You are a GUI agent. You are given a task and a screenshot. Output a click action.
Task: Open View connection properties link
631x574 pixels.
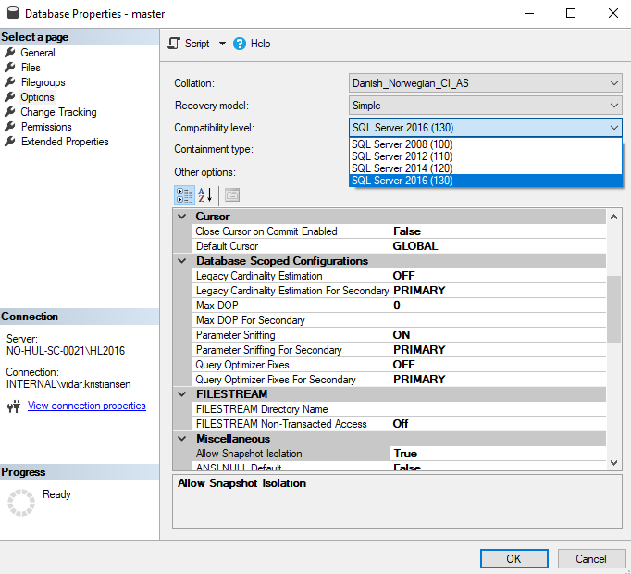click(x=87, y=406)
